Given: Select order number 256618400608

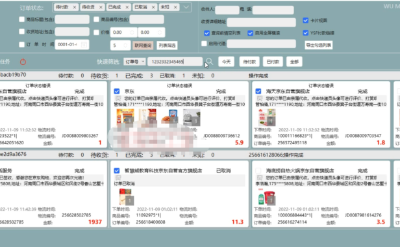Looking at the screenshot, I should click(x=151, y=222).
